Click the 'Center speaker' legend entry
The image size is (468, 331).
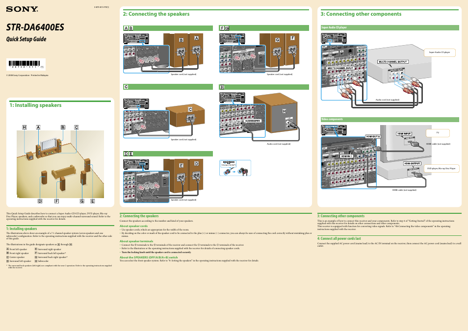[16, 257]
